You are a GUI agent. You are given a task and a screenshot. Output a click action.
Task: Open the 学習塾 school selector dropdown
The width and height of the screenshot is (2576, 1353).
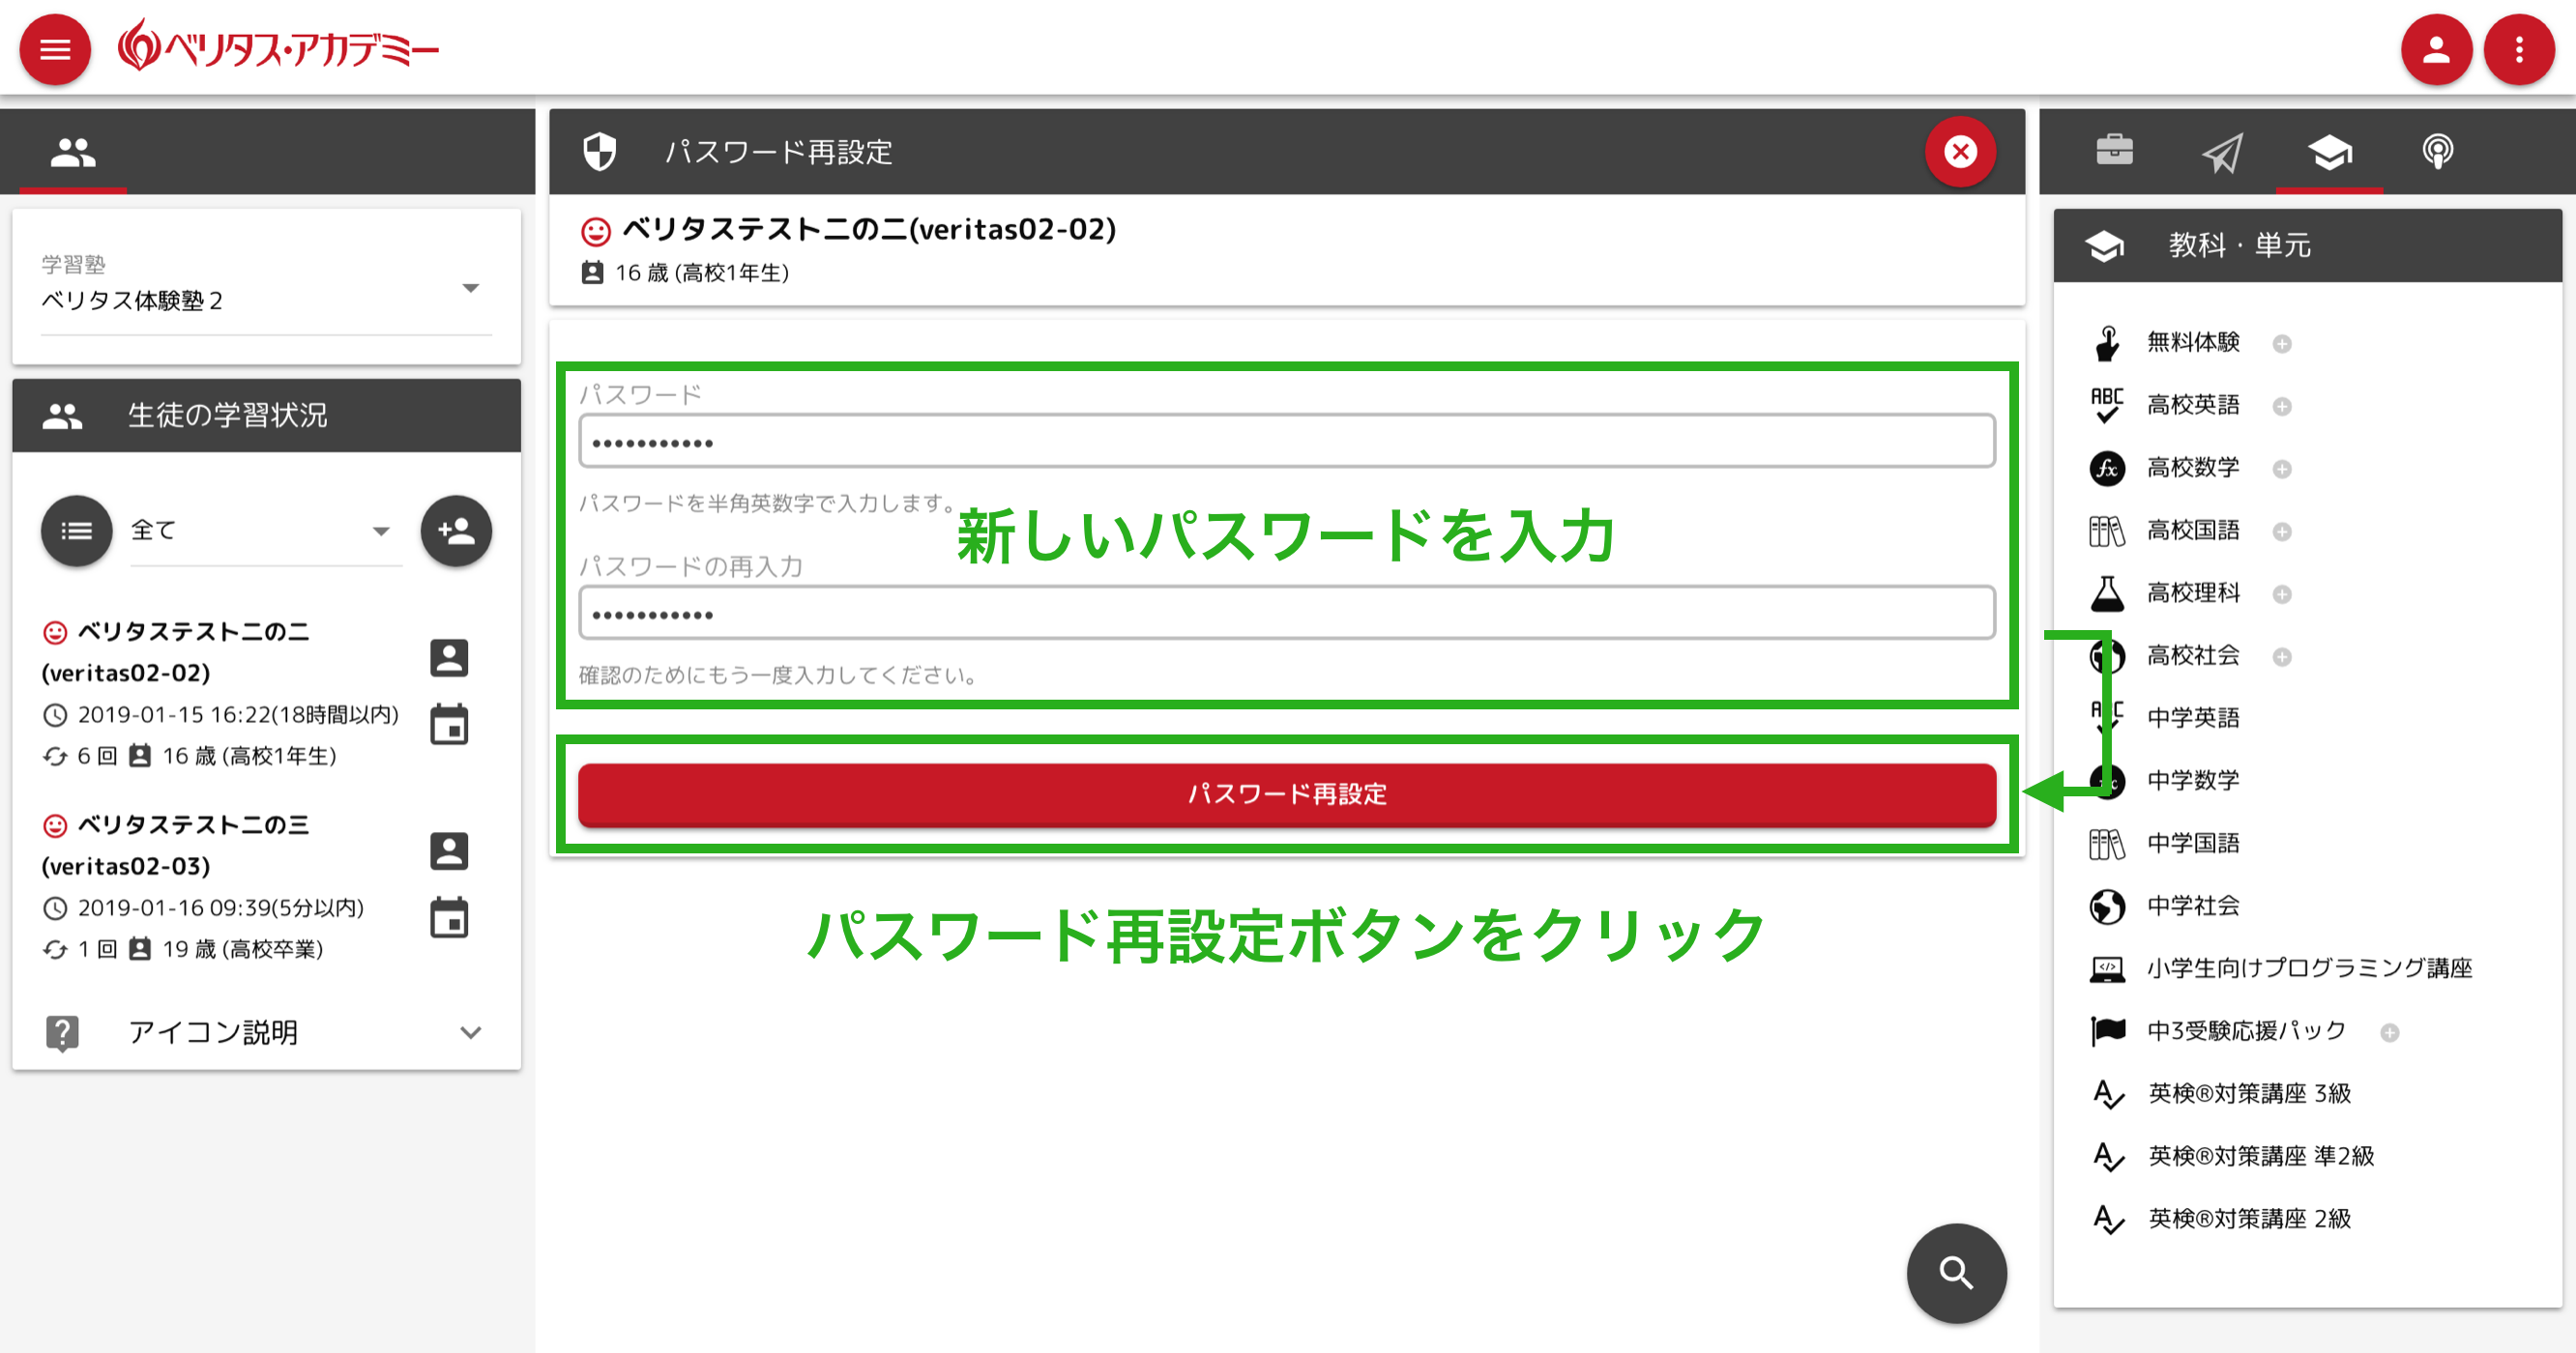(266, 290)
